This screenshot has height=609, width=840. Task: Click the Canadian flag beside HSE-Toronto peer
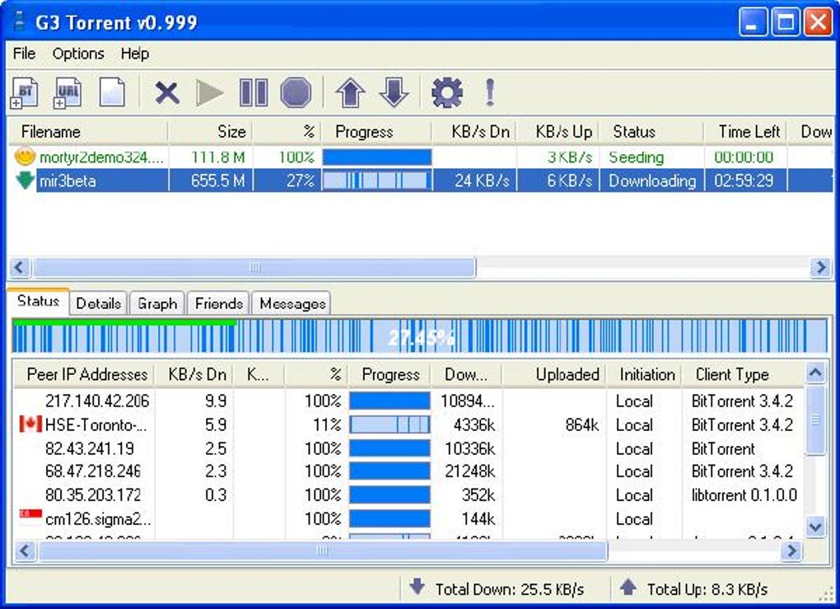click(x=30, y=424)
